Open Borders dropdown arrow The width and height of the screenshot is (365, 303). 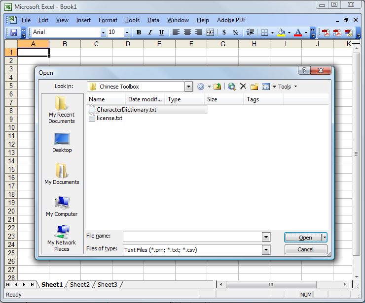click(x=272, y=32)
